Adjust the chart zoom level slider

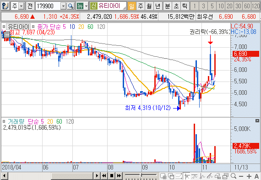click(x=141, y=175)
